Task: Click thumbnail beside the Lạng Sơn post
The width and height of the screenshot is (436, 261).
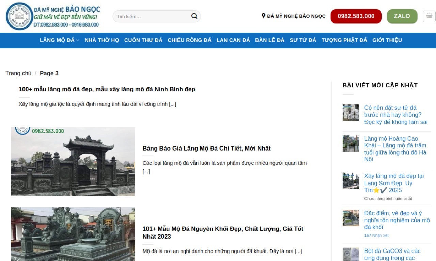Action: 351,181
